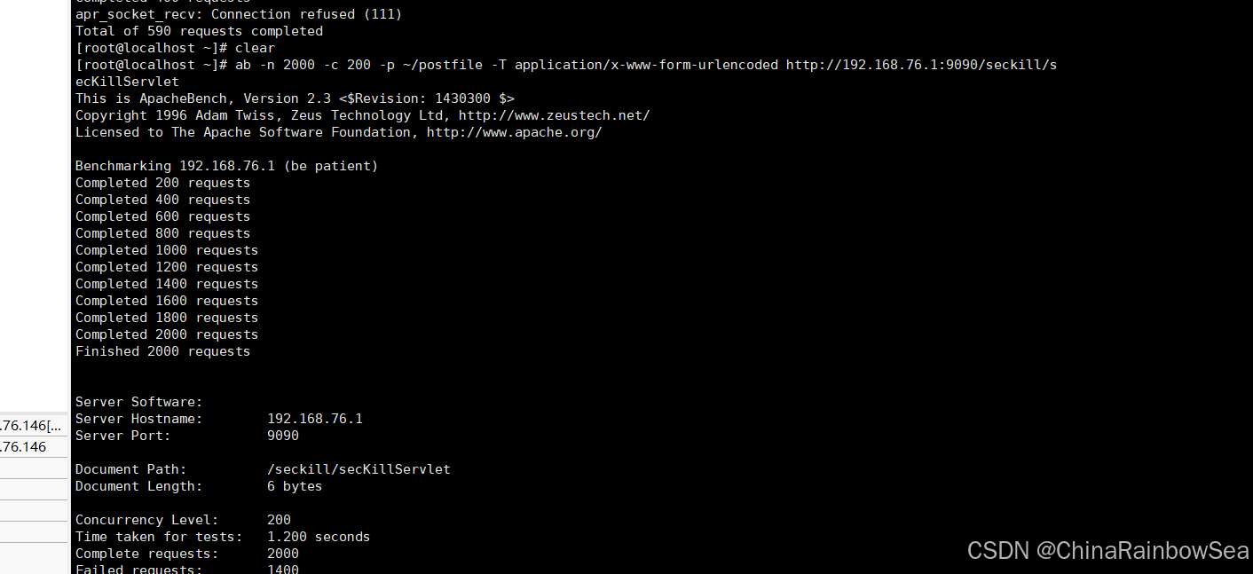Image resolution: width=1253 pixels, height=574 pixels.
Task: Click 'Benchmarking 192.168.76.1 (be patient)' line
Action: pos(226,166)
